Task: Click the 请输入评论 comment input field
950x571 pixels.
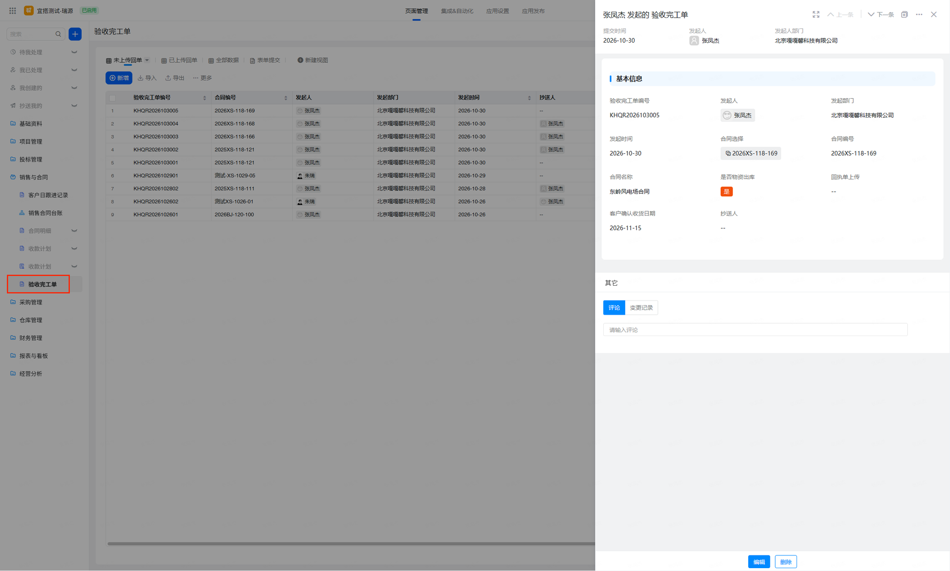Action: point(755,330)
